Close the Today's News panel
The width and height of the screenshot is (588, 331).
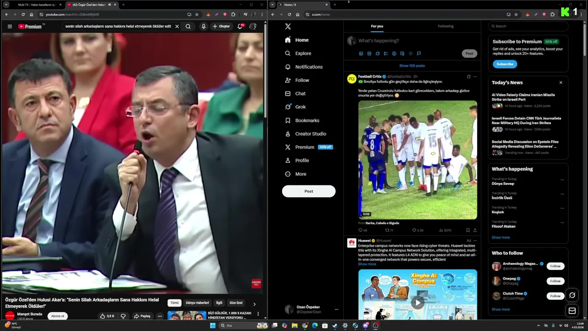point(560,83)
